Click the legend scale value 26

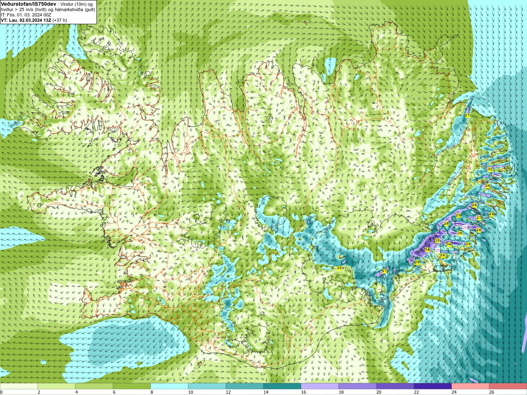click(492, 393)
